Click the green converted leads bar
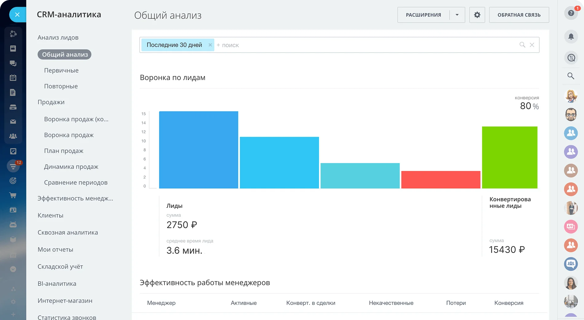584x320 pixels. pyautogui.click(x=509, y=157)
